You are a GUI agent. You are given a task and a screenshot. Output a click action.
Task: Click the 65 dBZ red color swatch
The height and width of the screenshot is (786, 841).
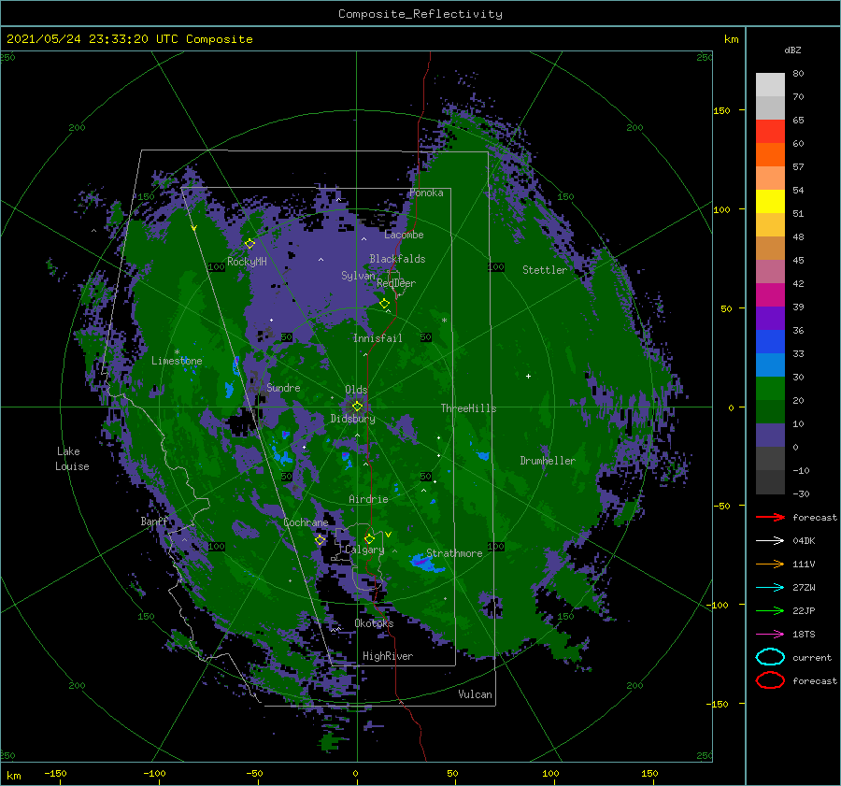click(x=770, y=132)
